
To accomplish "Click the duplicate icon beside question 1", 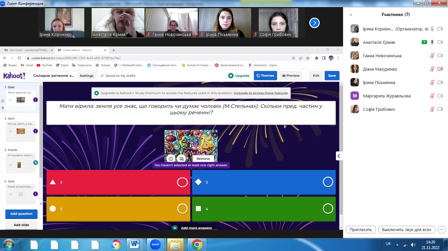I will pos(3,101).
